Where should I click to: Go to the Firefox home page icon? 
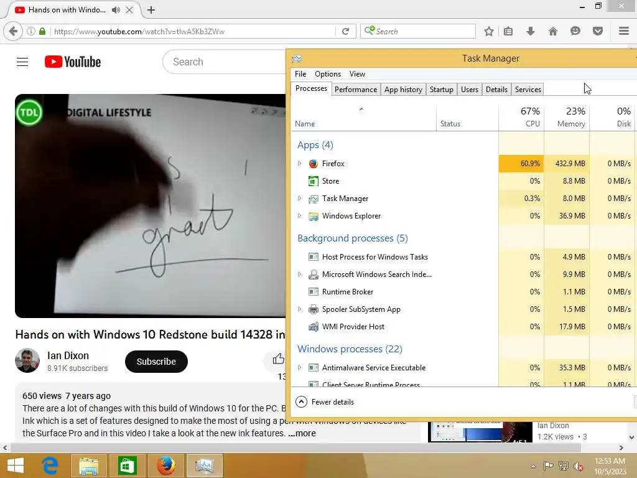tap(553, 31)
